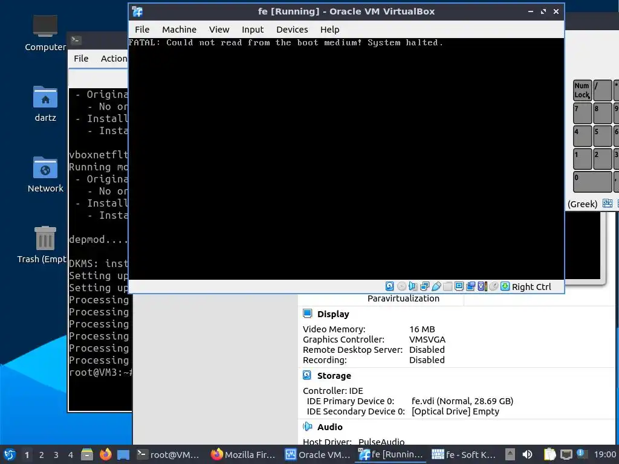
Task: Click the 8 key on the soft keyboard
Action: [603, 114]
